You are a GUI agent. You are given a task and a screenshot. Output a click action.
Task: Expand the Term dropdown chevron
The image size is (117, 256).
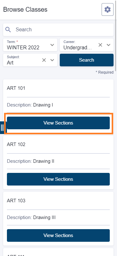(52, 45)
